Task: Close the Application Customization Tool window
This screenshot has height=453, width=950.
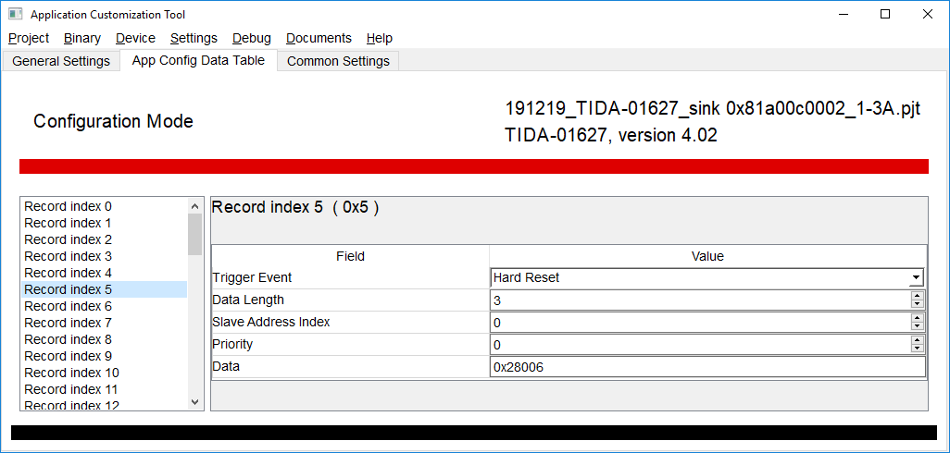Action: point(928,14)
